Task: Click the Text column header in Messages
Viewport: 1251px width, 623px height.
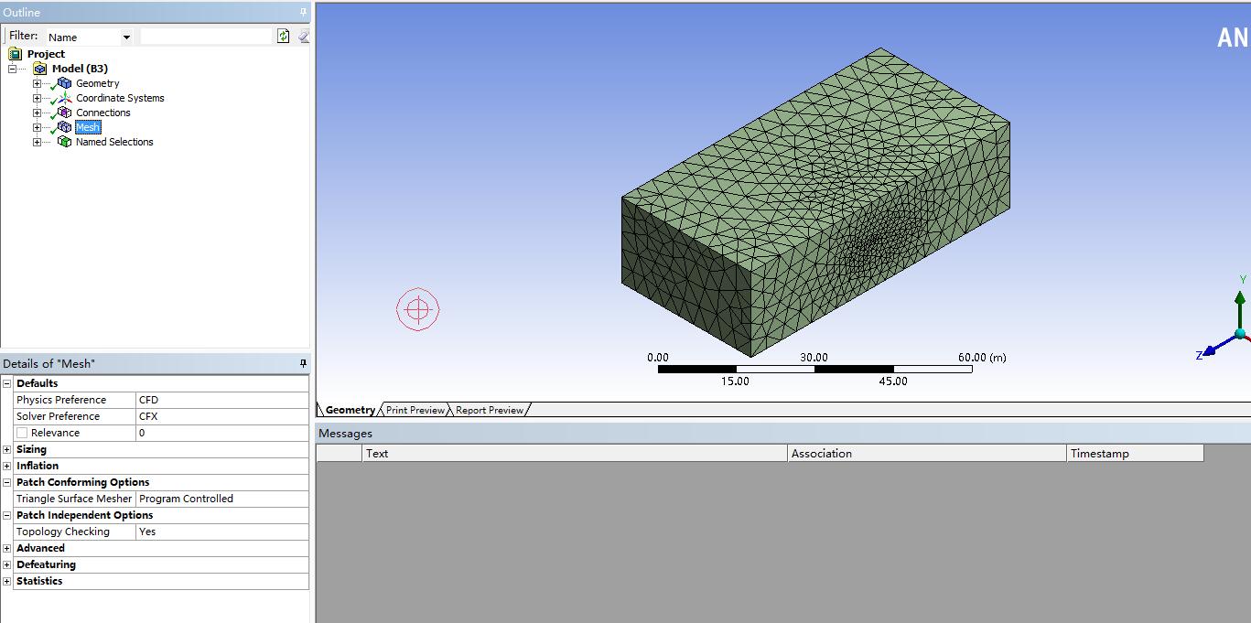Action: tap(574, 453)
